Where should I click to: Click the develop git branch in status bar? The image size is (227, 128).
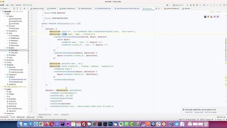click(x=218, y=120)
